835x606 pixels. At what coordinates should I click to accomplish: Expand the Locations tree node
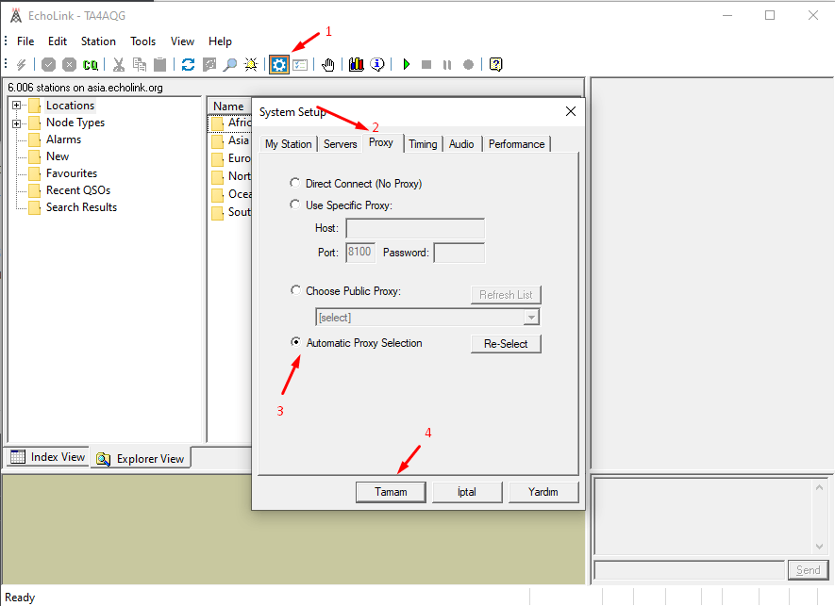coord(17,106)
